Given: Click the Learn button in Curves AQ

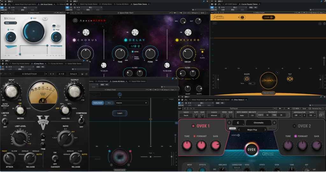Looking at the screenshot, I should (x=120, y=113).
